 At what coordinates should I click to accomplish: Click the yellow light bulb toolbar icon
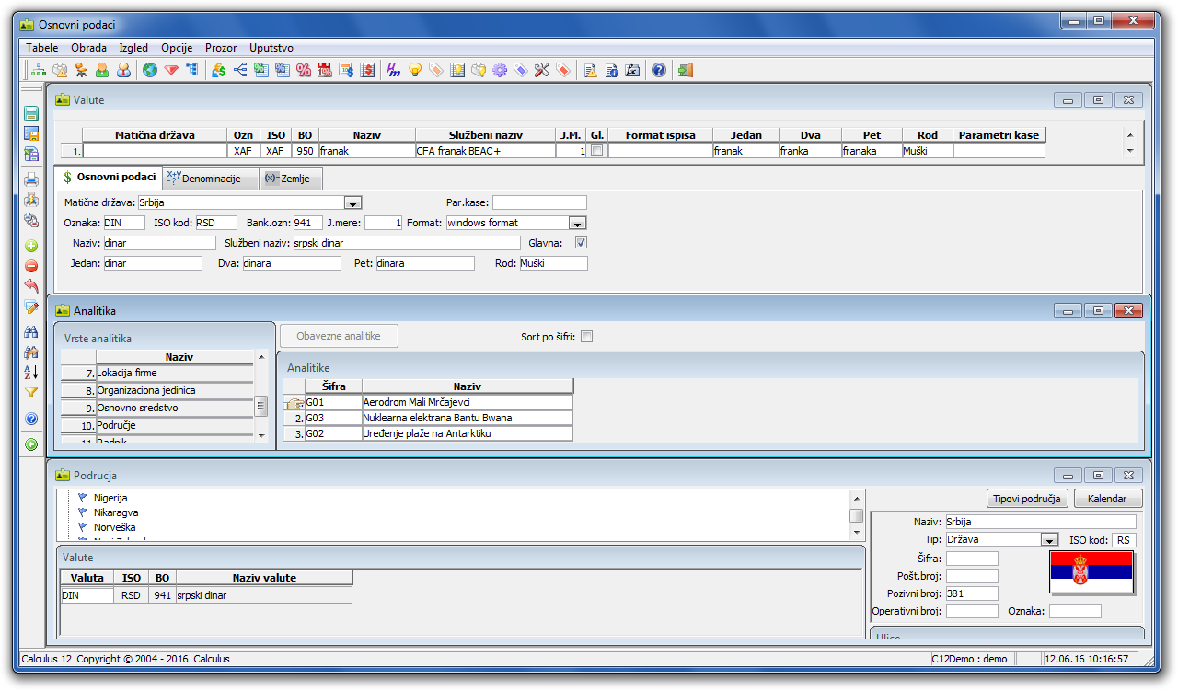tap(415, 70)
